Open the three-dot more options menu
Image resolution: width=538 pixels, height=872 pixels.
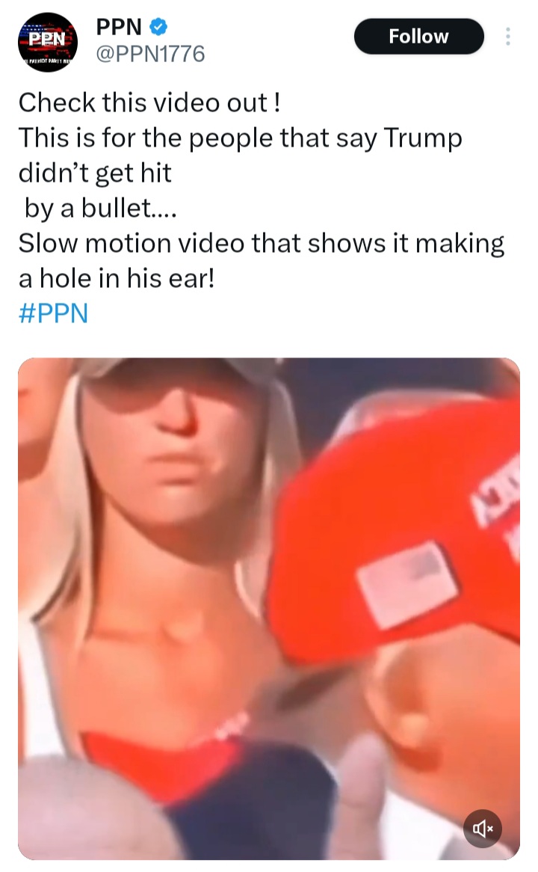(507, 37)
